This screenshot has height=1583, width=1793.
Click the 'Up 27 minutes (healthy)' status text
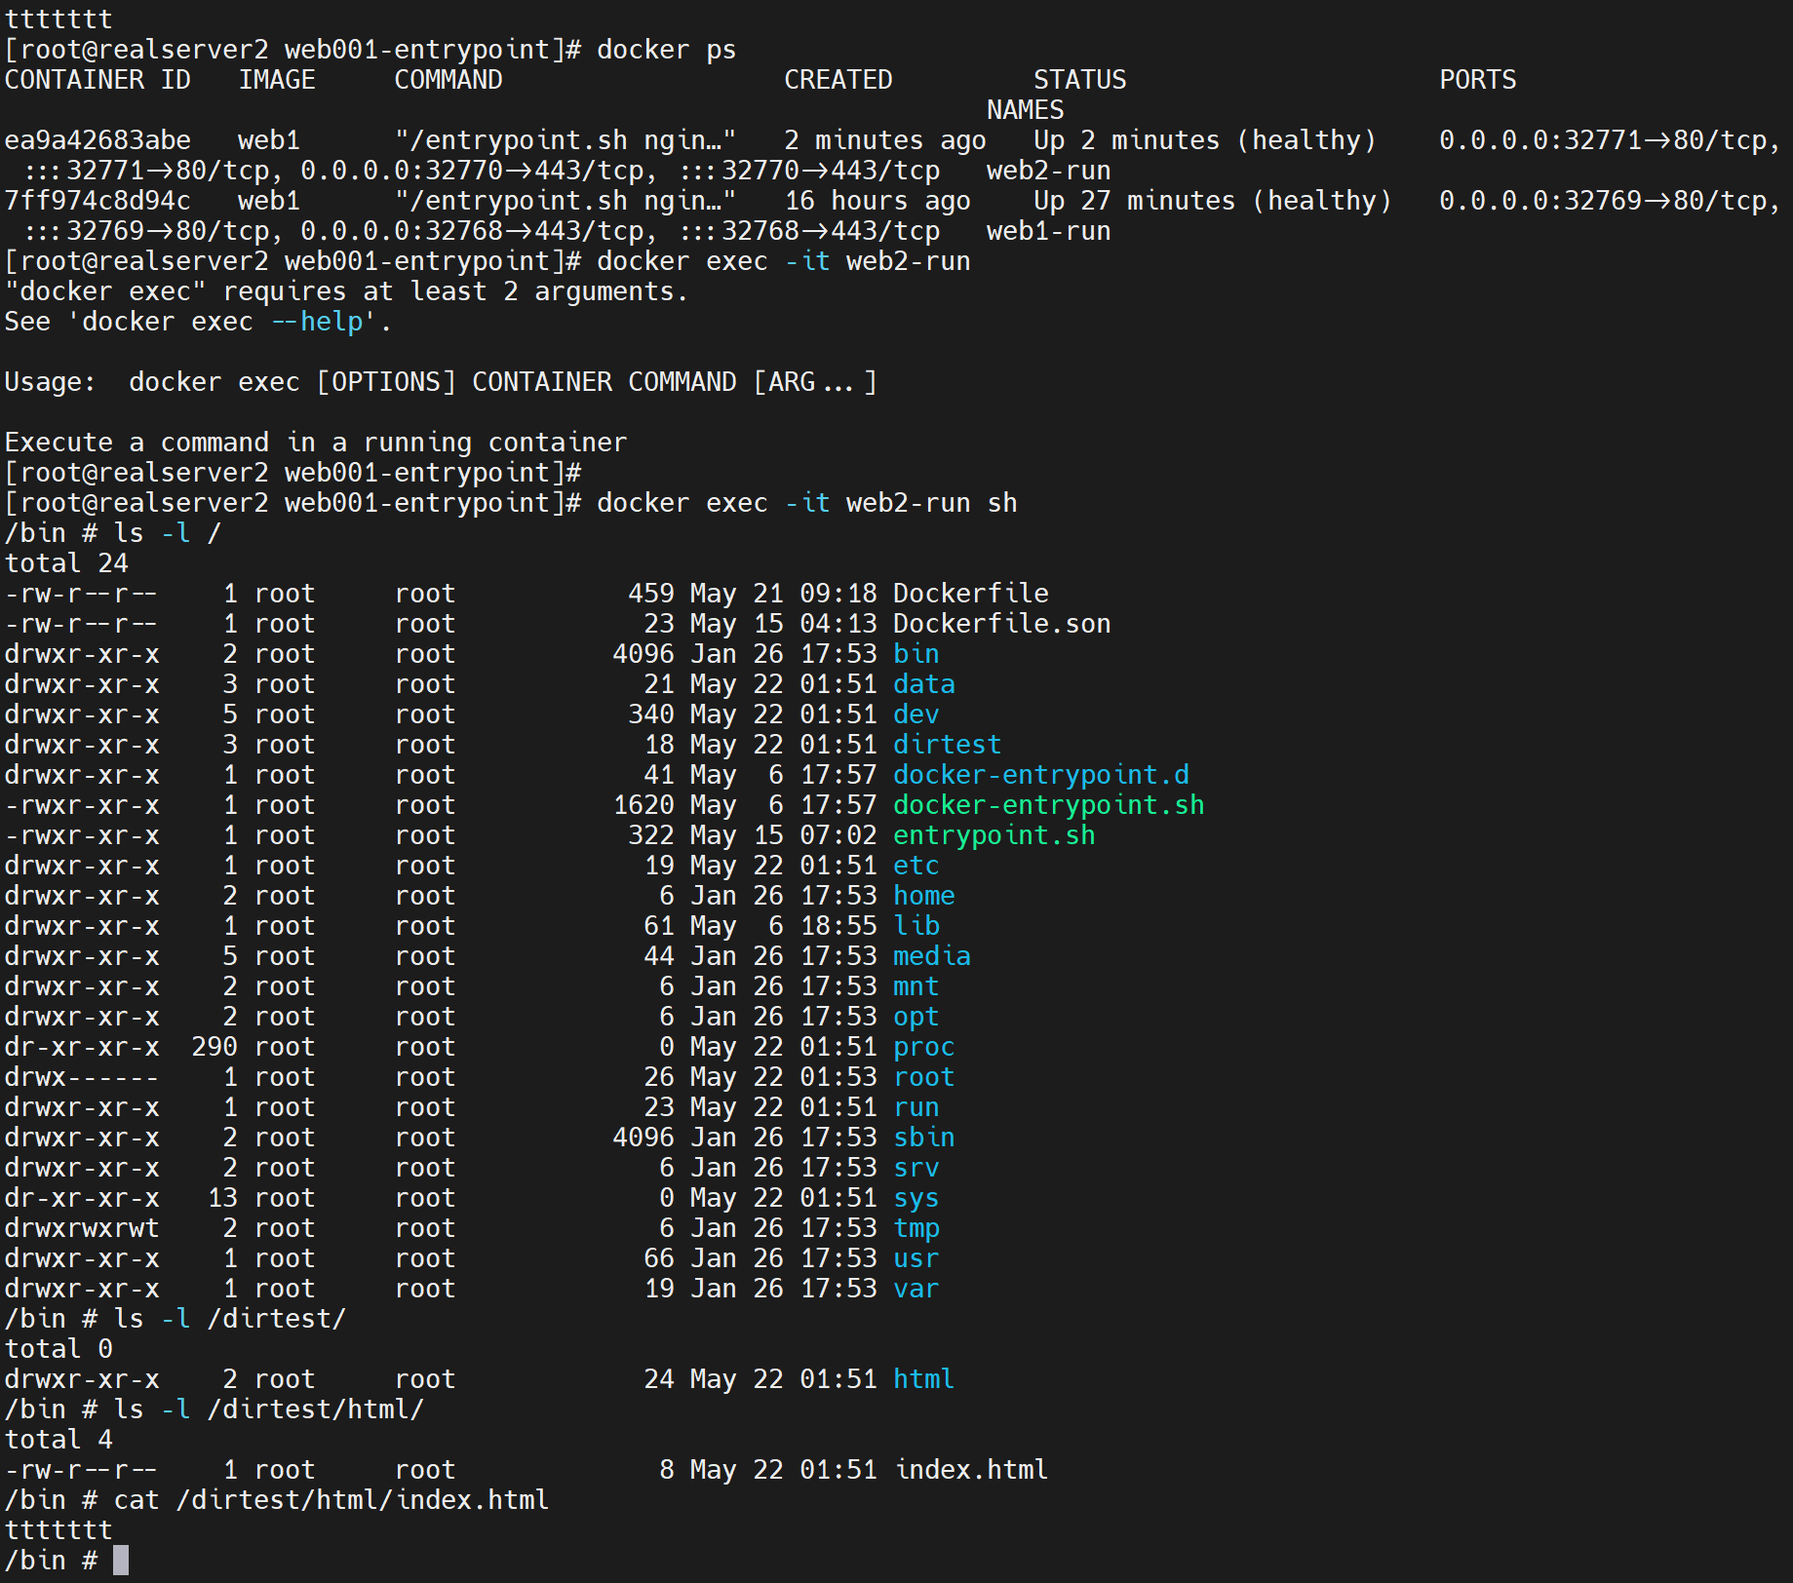tap(1212, 201)
